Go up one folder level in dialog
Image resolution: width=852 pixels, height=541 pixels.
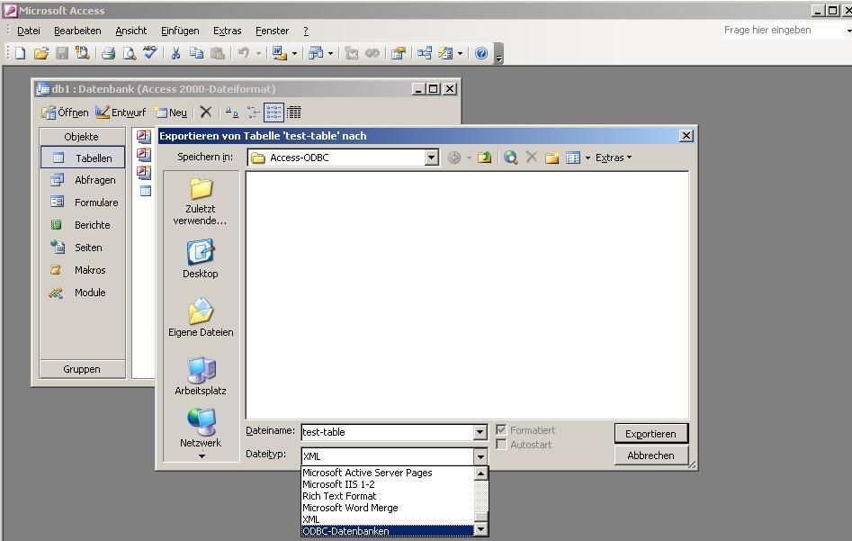(484, 158)
